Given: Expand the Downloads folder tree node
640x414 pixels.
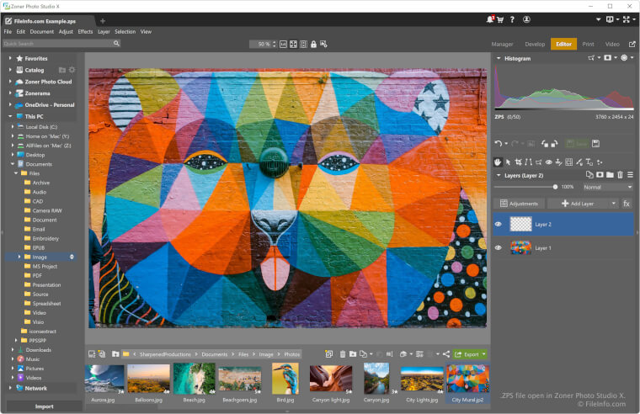Looking at the screenshot, I should (12, 349).
